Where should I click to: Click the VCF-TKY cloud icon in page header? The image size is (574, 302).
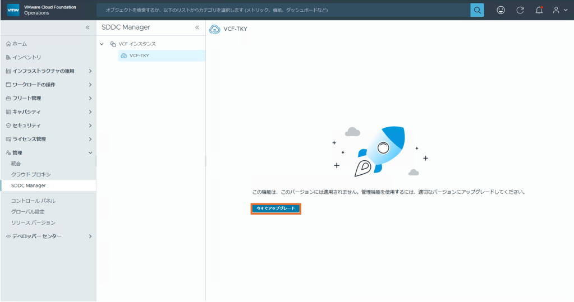pyautogui.click(x=214, y=29)
